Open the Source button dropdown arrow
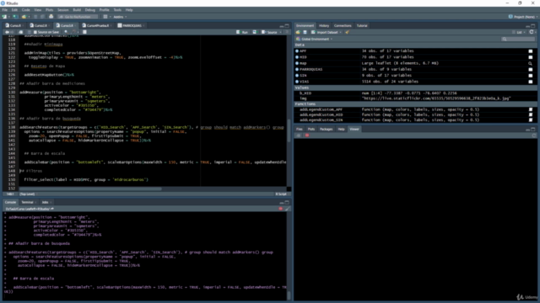The image size is (540, 303). (x=280, y=32)
